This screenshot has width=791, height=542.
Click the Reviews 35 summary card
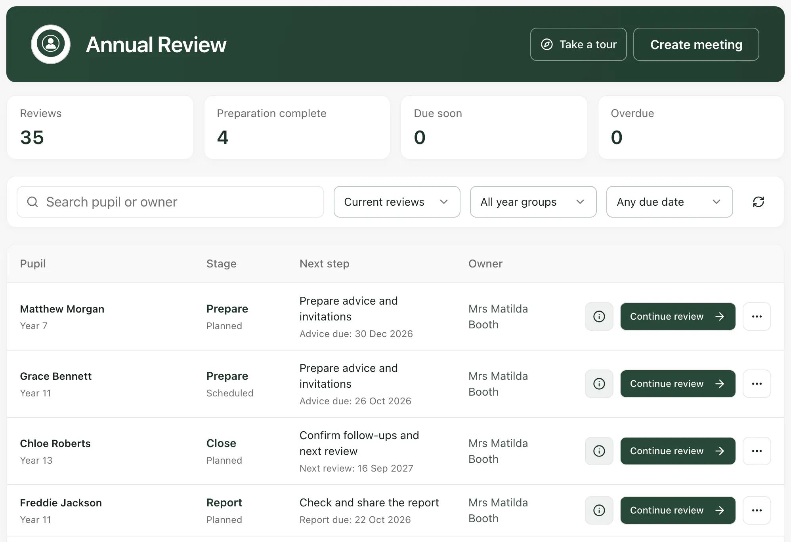tap(100, 127)
